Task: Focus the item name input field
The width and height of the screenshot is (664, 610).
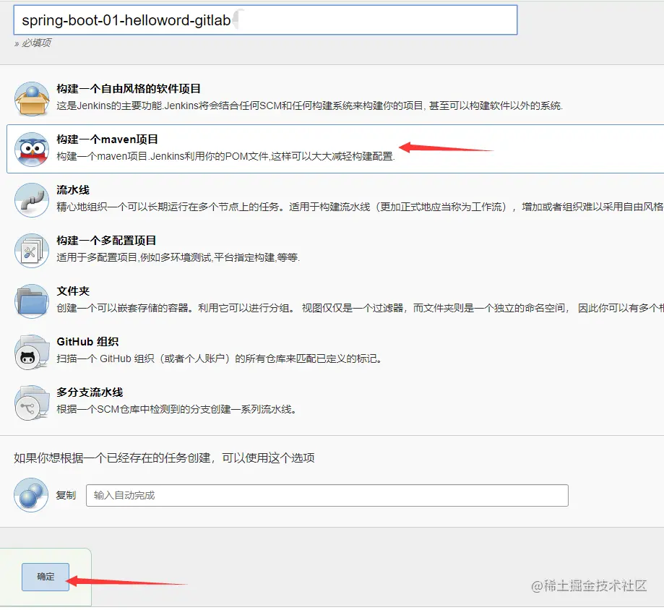Action: [x=265, y=20]
